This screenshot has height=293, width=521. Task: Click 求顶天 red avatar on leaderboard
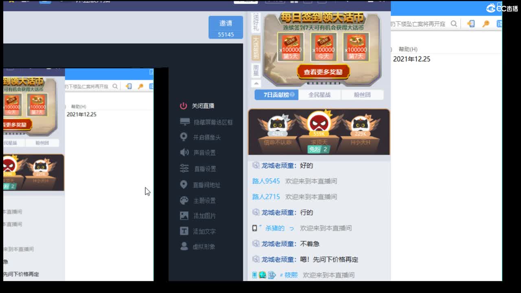(x=319, y=122)
